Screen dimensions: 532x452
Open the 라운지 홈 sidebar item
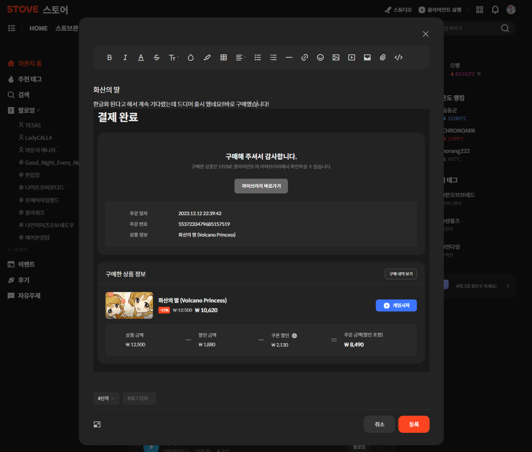click(25, 63)
